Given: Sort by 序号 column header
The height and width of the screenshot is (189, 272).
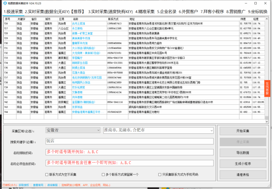Looking at the screenshot, I should 10,19.
